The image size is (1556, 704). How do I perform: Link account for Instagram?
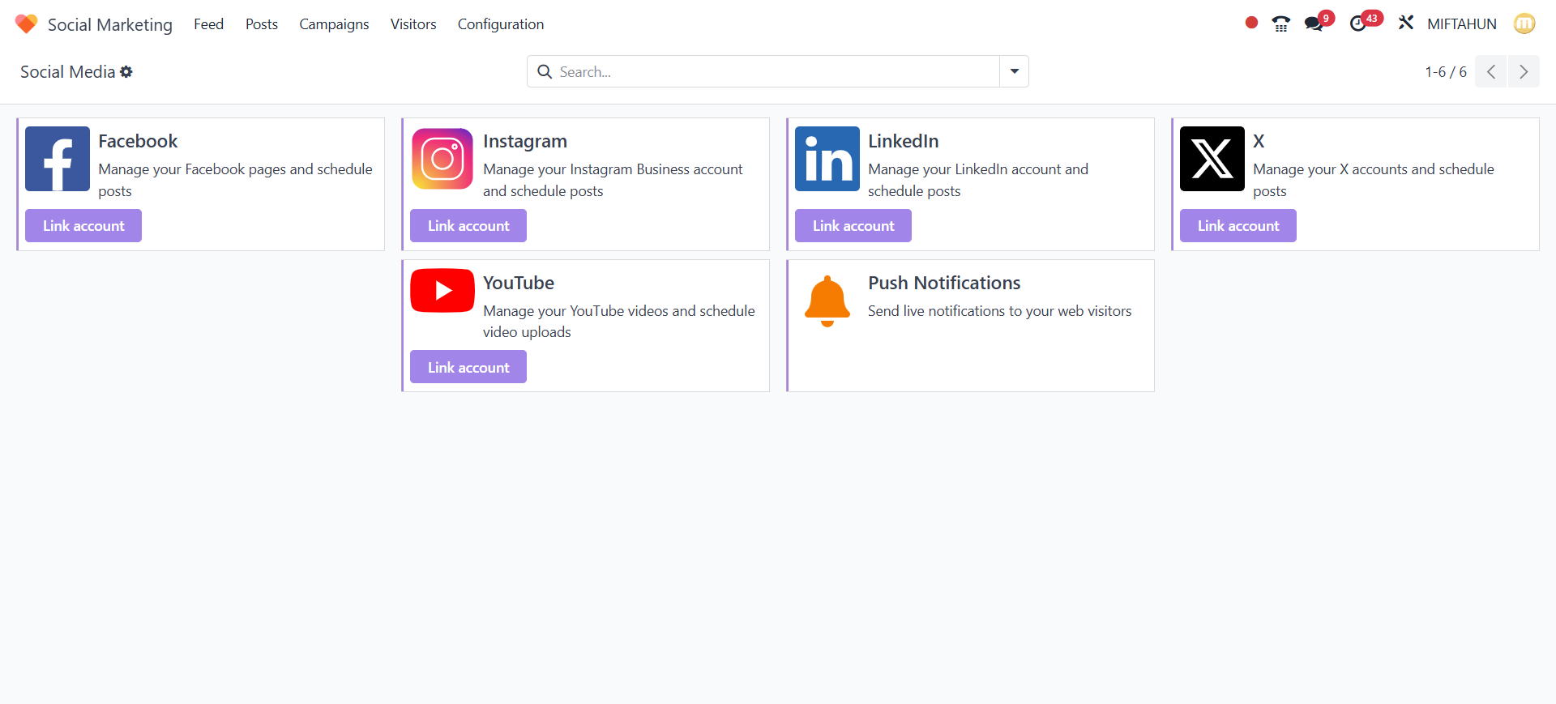(x=468, y=225)
